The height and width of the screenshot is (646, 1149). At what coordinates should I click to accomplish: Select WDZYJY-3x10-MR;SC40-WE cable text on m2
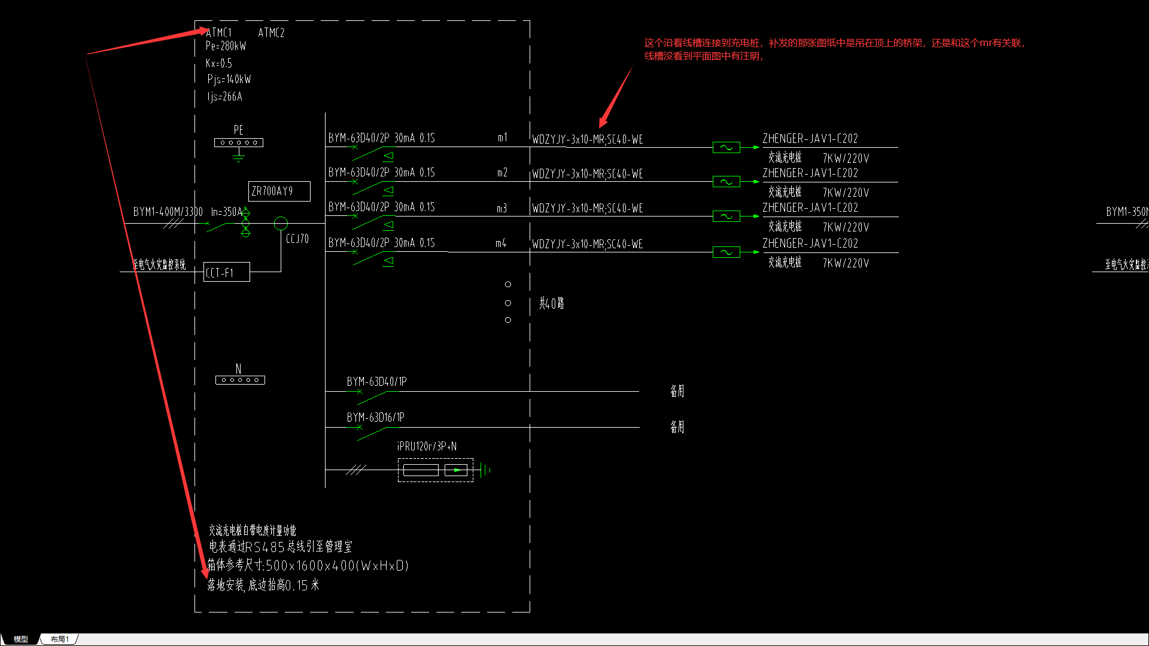pos(588,174)
